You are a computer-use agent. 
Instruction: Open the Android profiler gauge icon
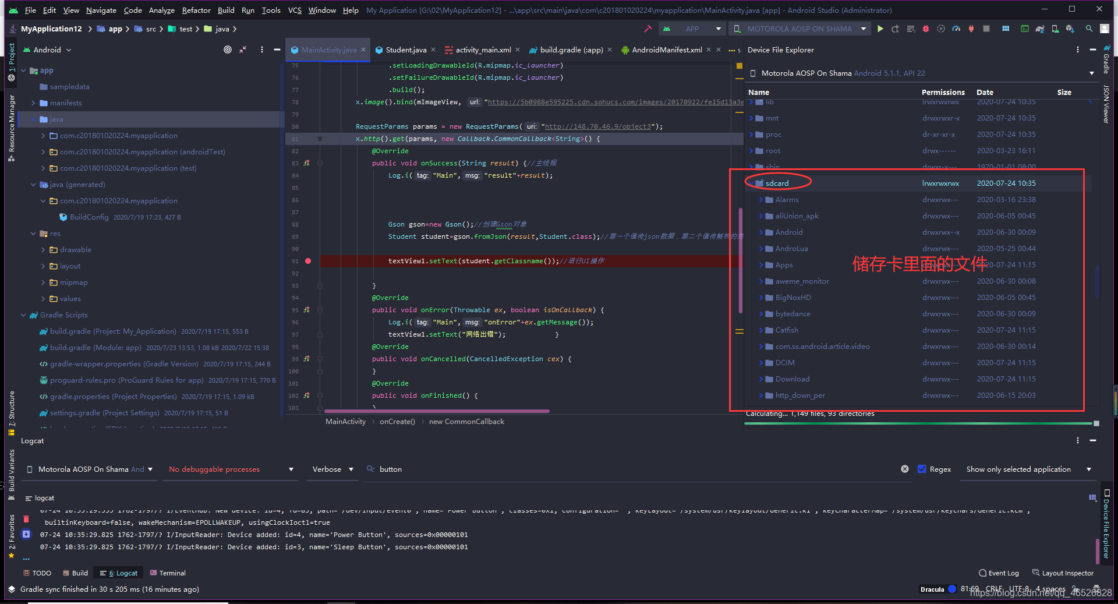pos(956,29)
